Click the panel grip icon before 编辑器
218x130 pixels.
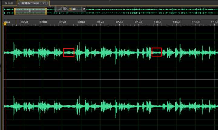click(x=18, y=3)
